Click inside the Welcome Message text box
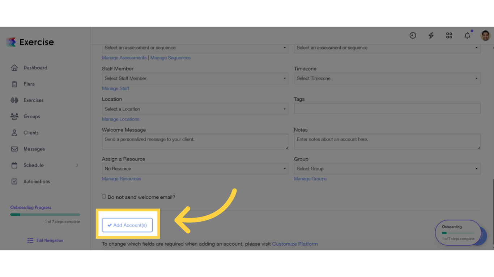This screenshot has width=494, height=277. [x=195, y=141]
